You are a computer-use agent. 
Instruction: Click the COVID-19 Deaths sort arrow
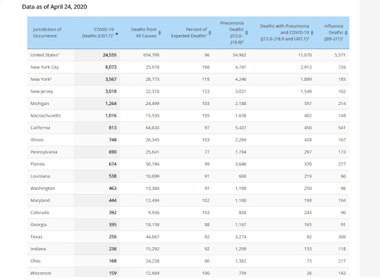(117, 35)
